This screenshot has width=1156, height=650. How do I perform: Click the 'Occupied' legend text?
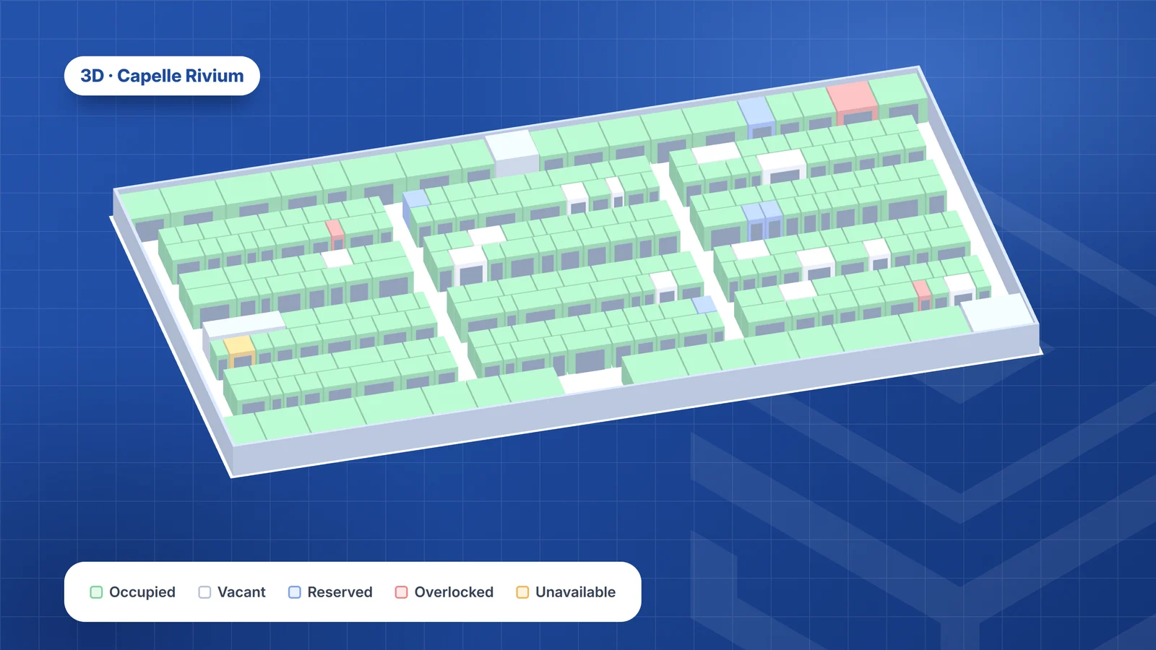tap(142, 592)
